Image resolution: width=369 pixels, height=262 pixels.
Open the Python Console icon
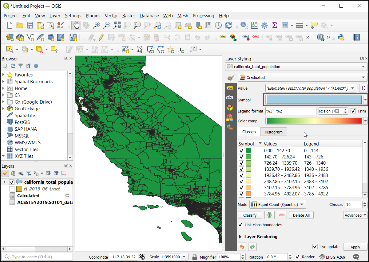(341, 37)
